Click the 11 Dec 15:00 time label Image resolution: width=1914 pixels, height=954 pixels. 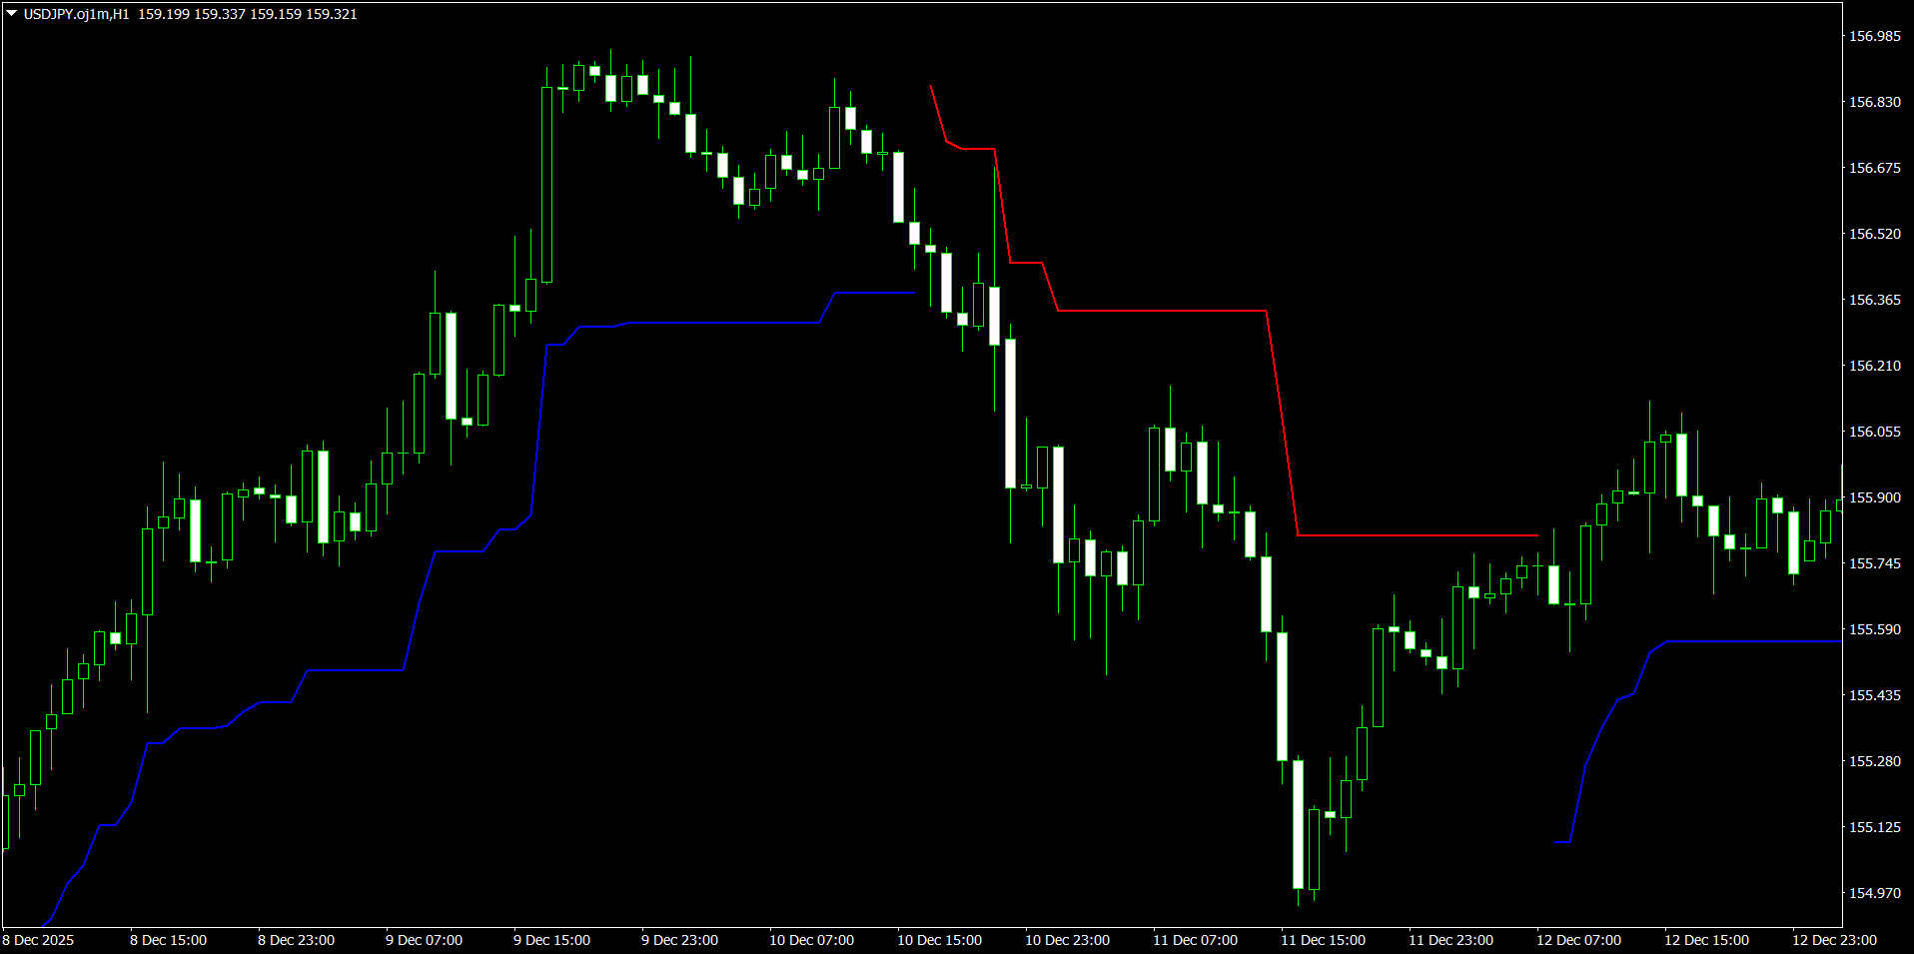tap(1323, 940)
